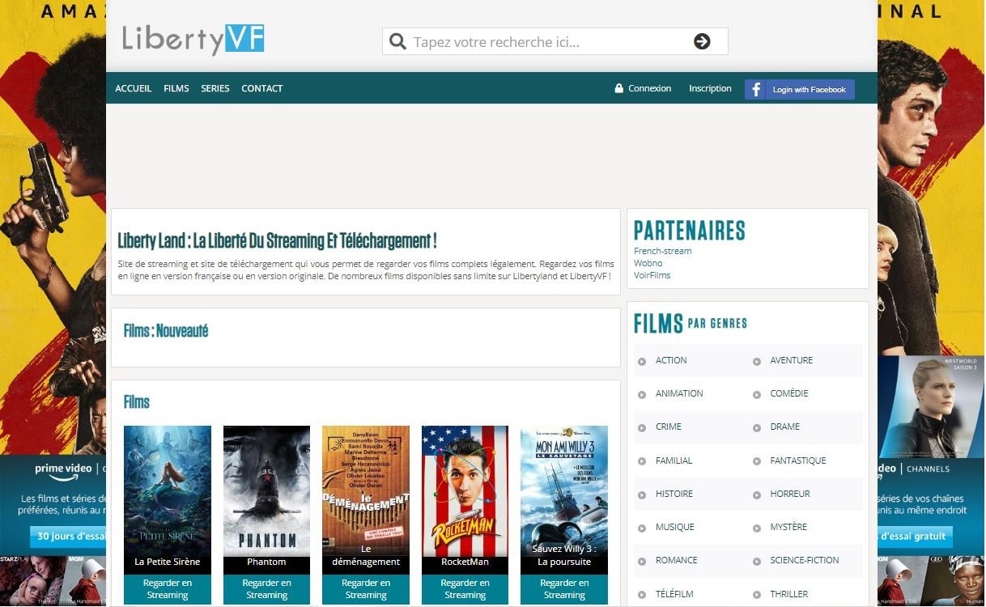The width and height of the screenshot is (986, 607).
Task: Browse the Fantastique genre
Action: pyautogui.click(x=798, y=461)
